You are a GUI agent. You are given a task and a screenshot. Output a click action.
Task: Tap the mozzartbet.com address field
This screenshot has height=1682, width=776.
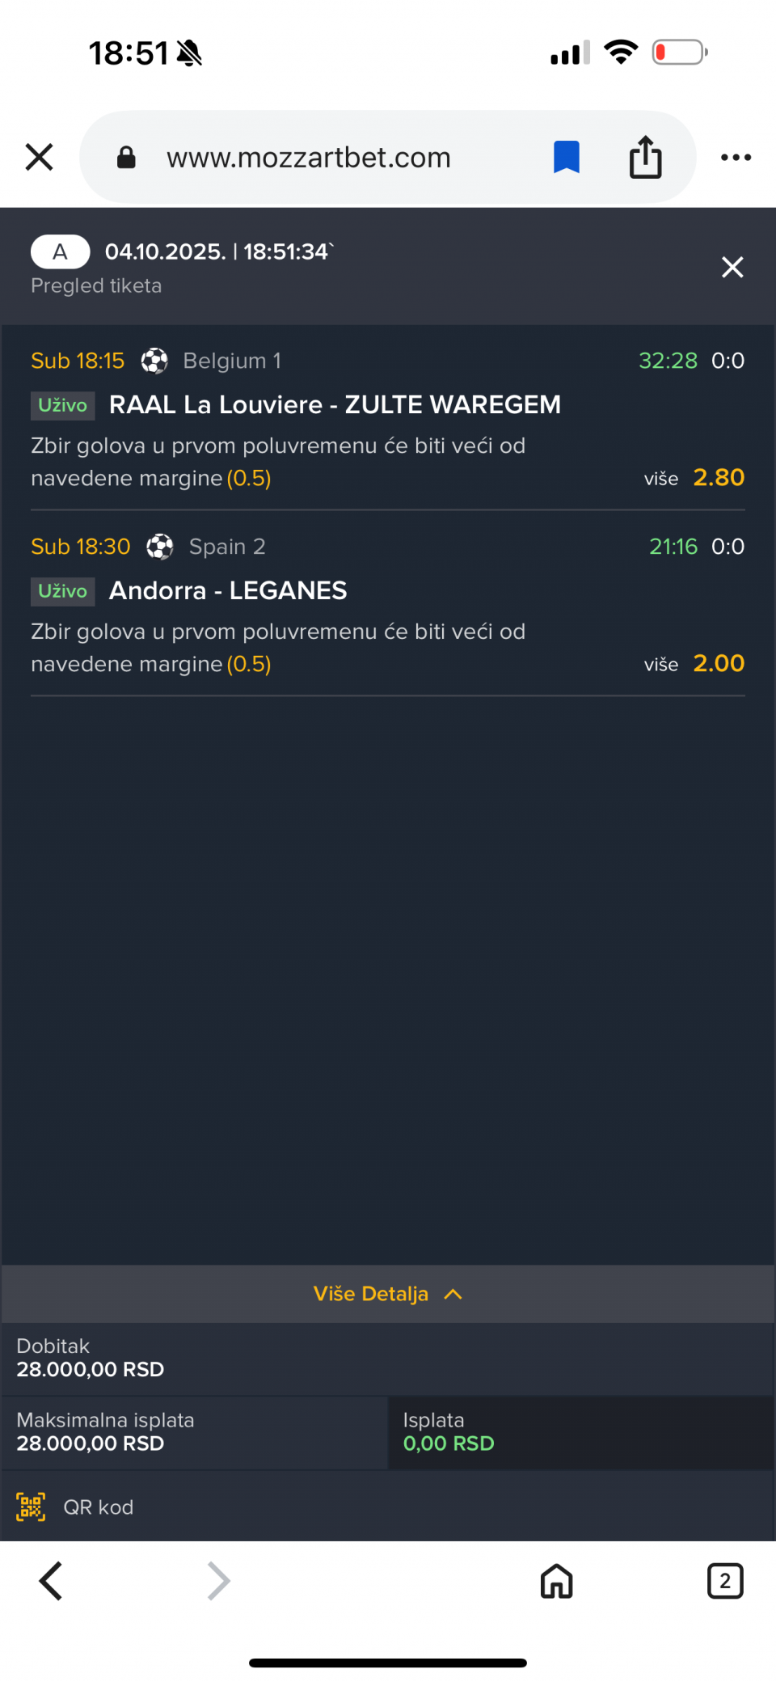(x=308, y=157)
